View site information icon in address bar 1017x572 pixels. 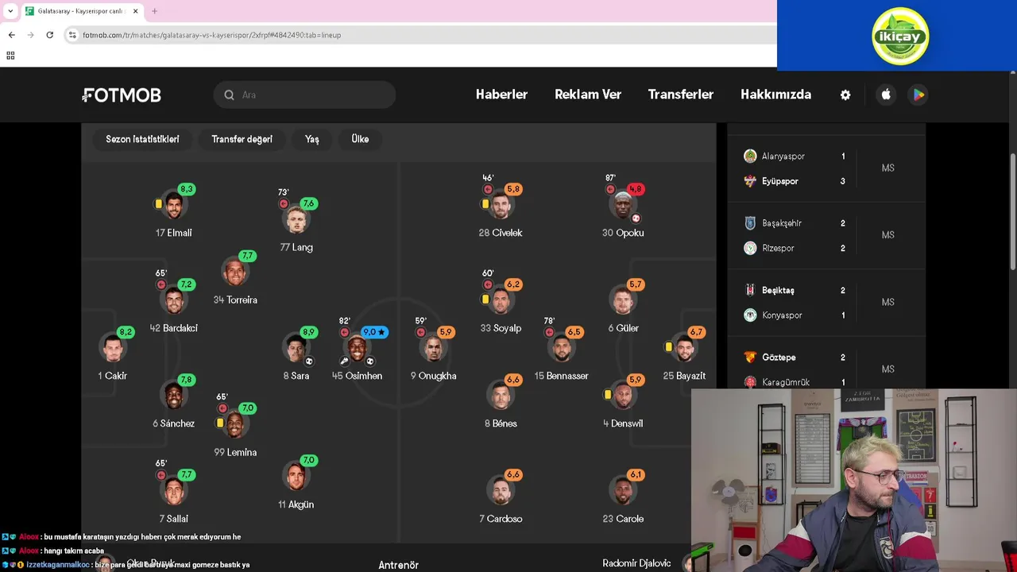click(x=72, y=35)
